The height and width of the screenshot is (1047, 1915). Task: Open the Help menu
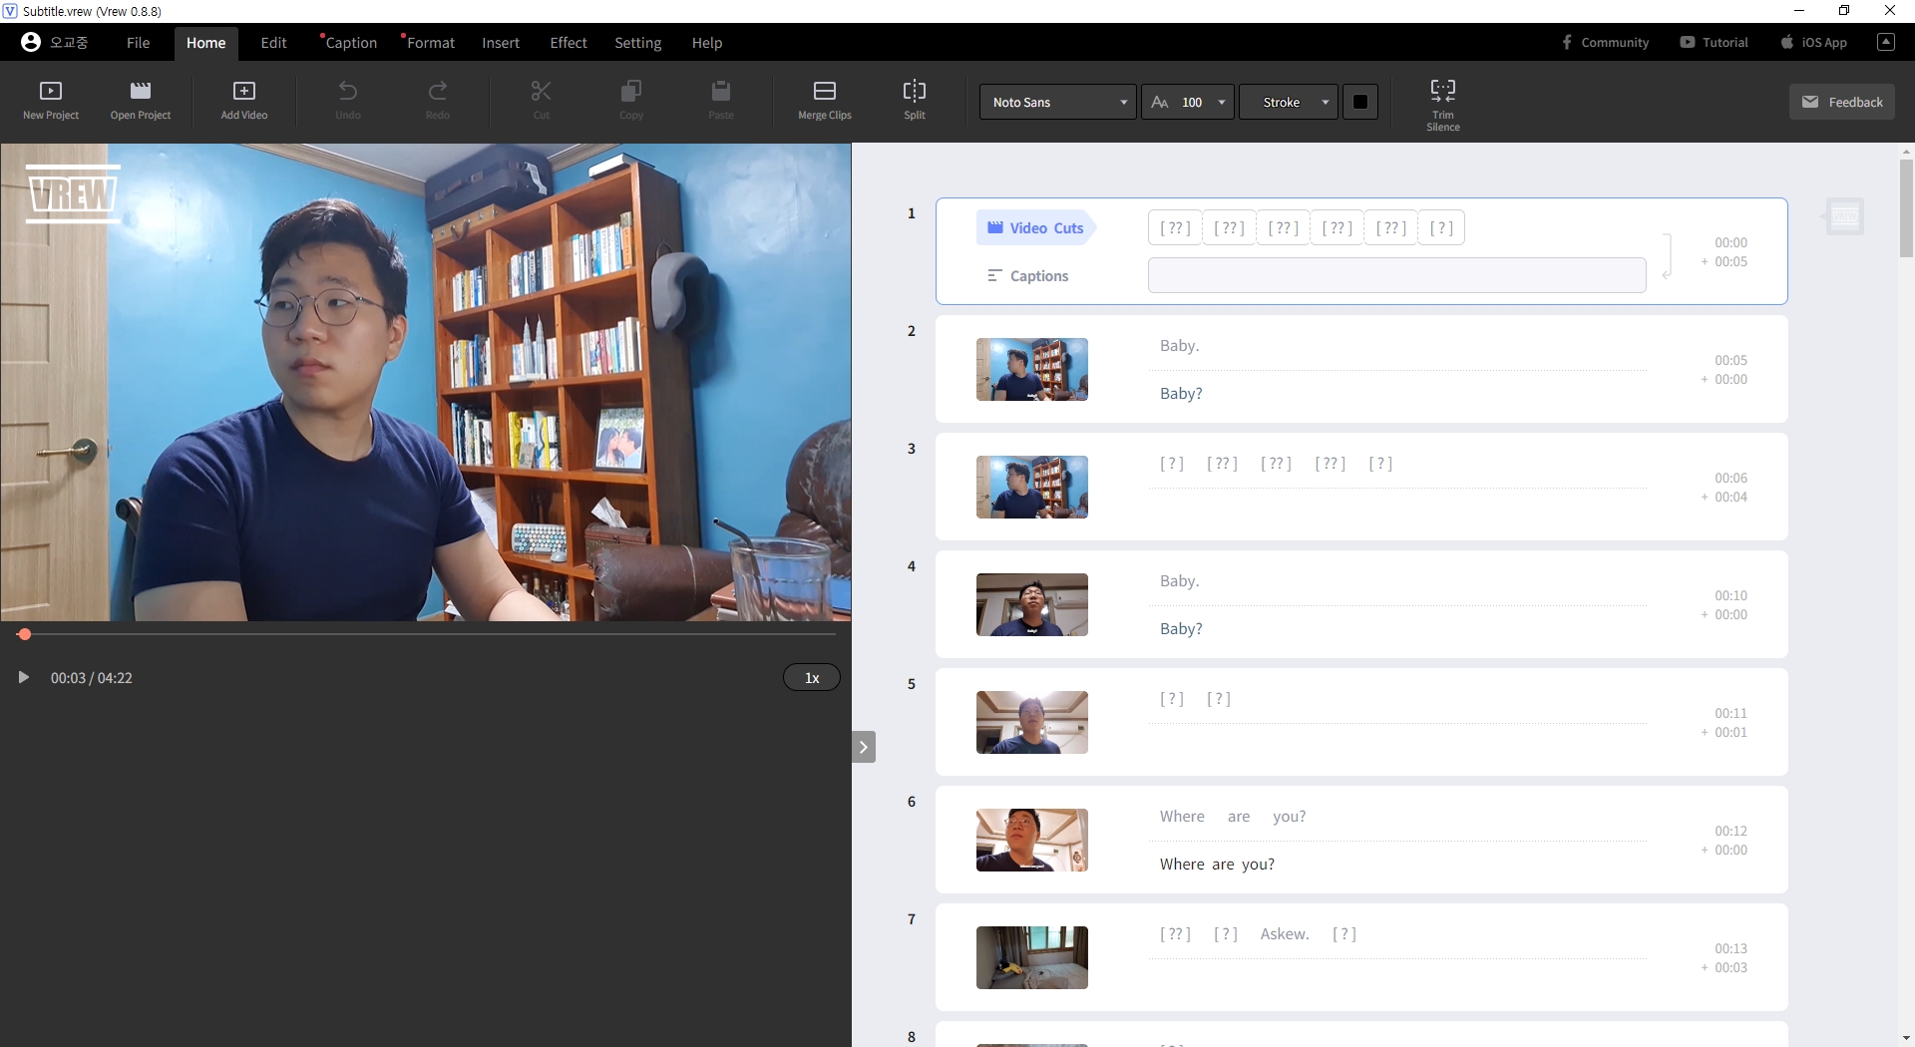tap(707, 43)
